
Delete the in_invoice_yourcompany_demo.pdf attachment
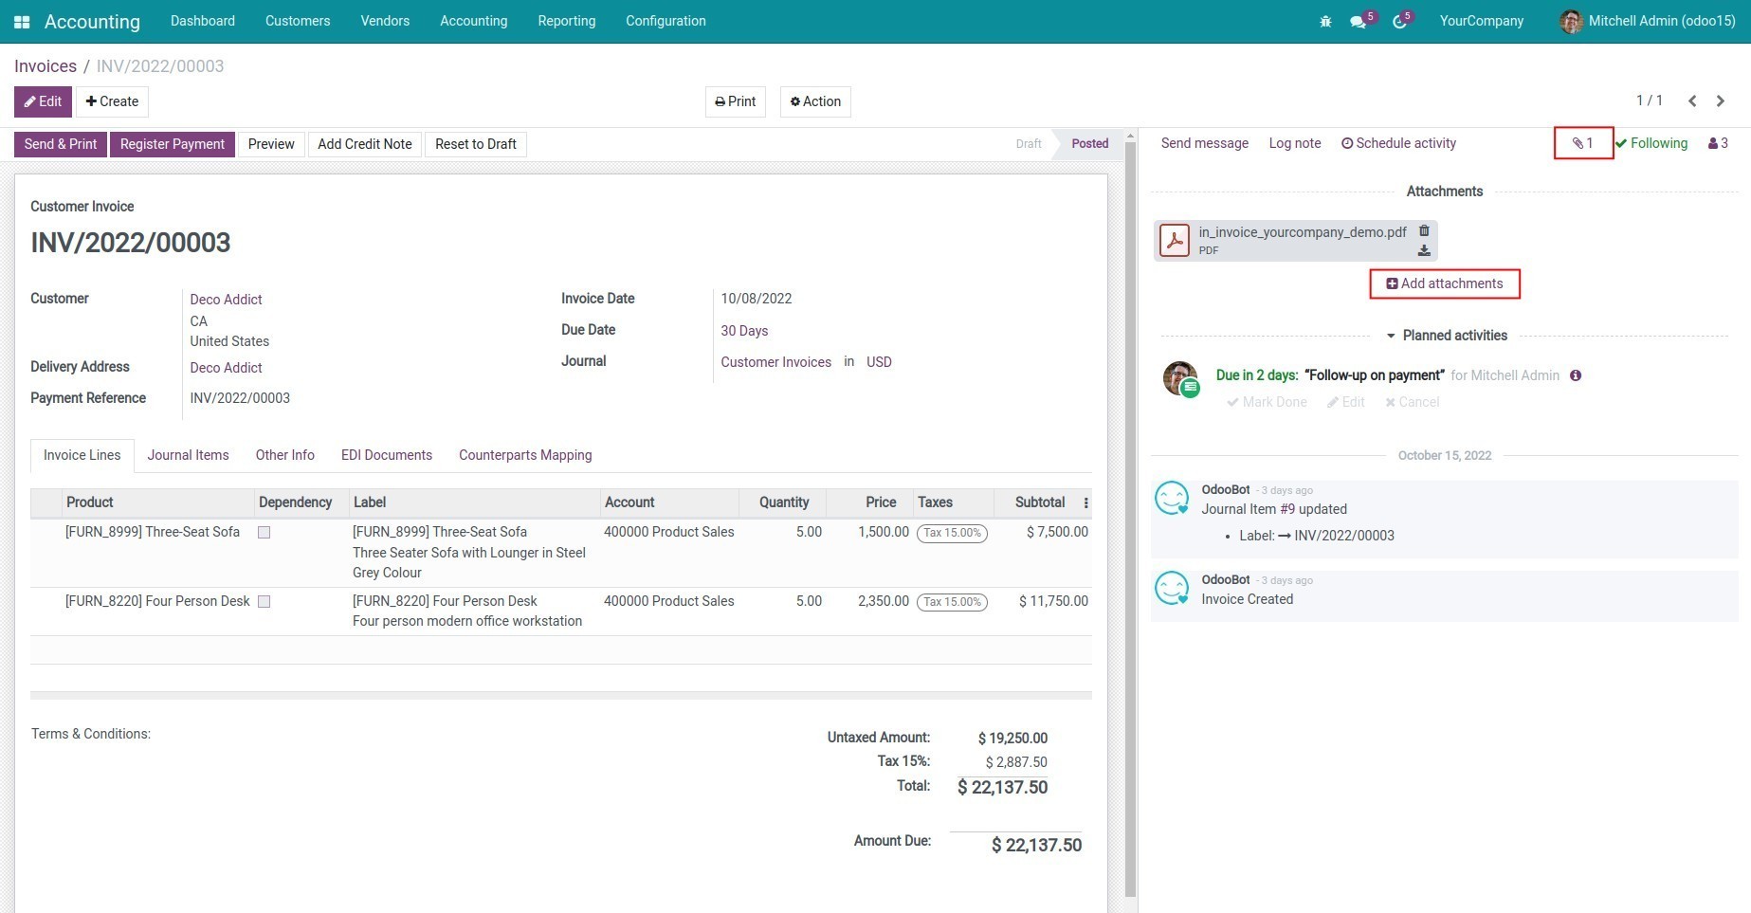pos(1424,230)
